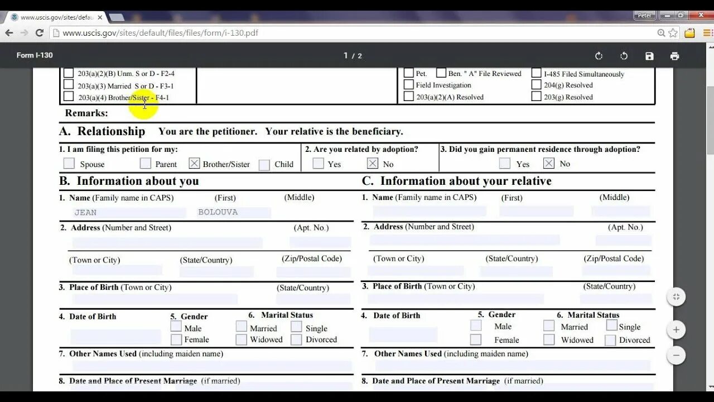Viewport: 714px width, 402px height.
Task: Check Divorced in section C marital status
Action: pos(610,340)
